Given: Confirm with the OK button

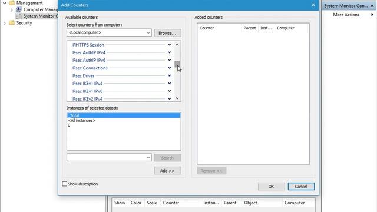Looking at the screenshot, I should click(271, 187).
